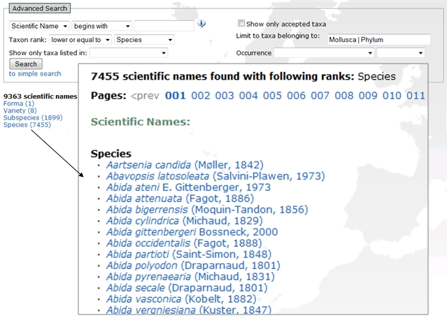Image resolution: width=447 pixels, height=318 pixels.
Task: Open the Scientific Name dropdown
Action: [x=39, y=26]
